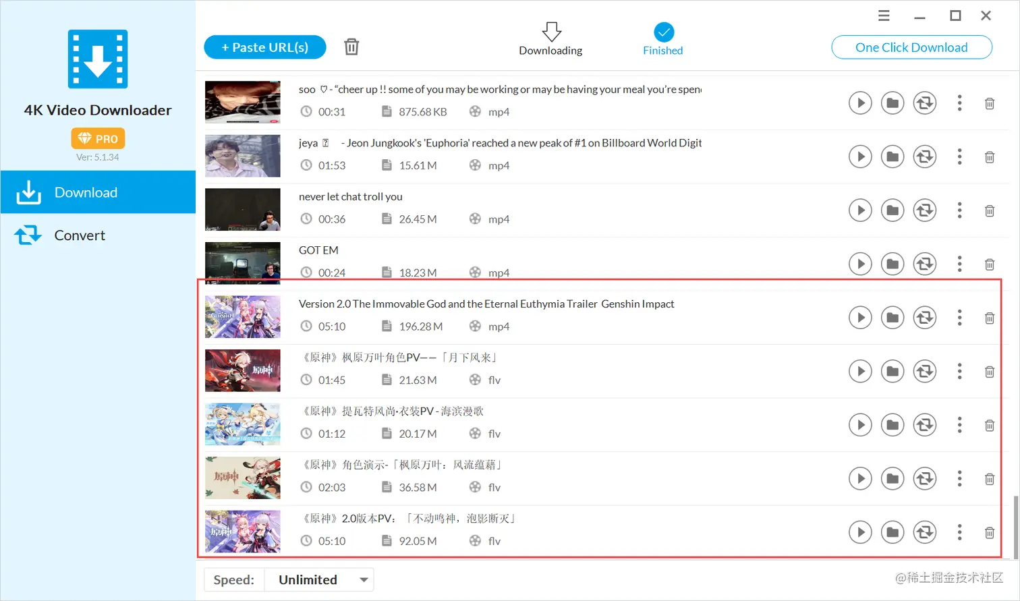1020x601 pixels.
Task: Switch to the Downloading tab
Action: tap(550, 39)
